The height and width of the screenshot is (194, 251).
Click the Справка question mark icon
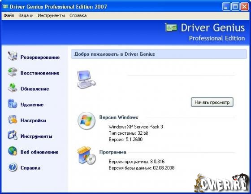[13, 167]
